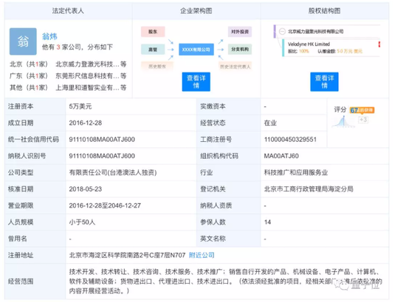Click the blue 翁 avatar icon
Screen dimensions: 406x306
pos(23,41)
